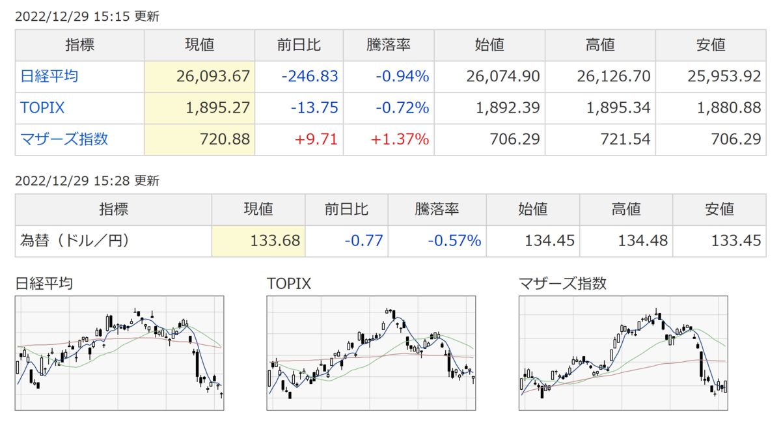Click the exchange open value 134.45
This screenshot has width=781, height=425.
[550, 241]
